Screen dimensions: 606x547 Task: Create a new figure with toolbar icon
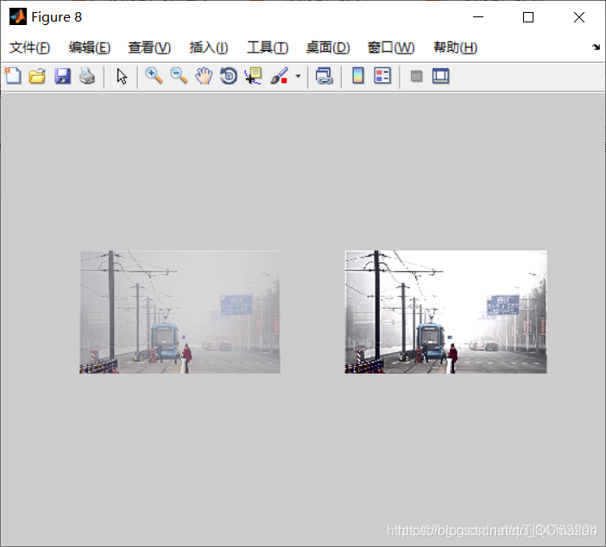tap(13, 76)
